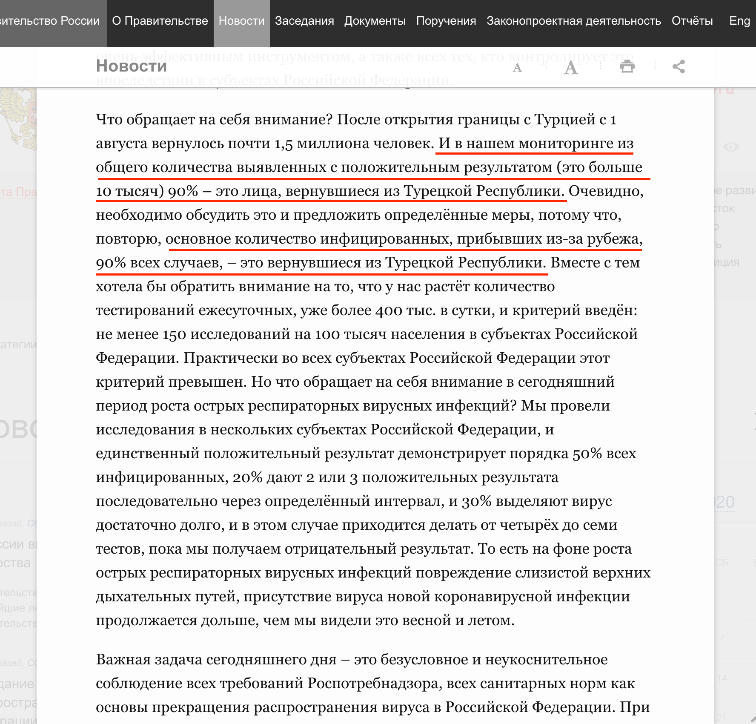Switch site language to Eng
The height and width of the screenshot is (724, 756).
[x=740, y=20]
